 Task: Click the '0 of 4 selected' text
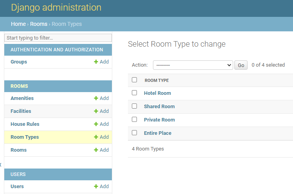[268, 65]
